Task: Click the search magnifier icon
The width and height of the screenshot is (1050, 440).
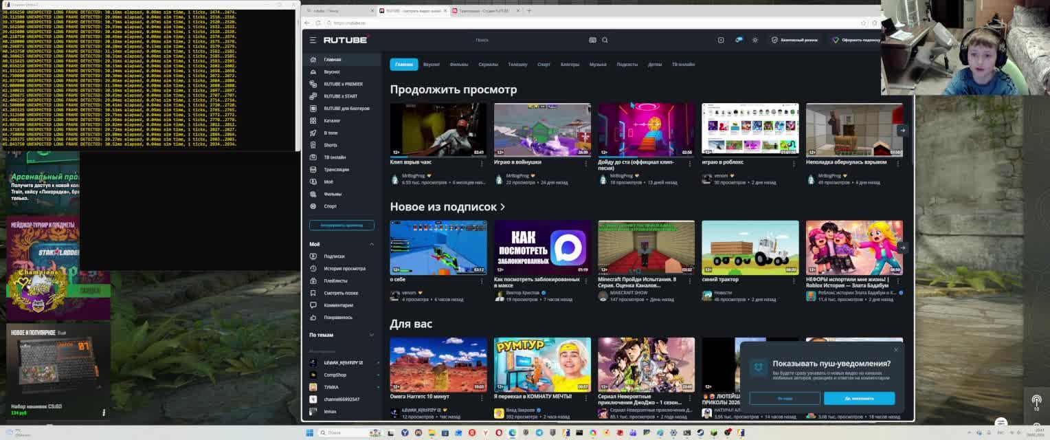Action: click(605, 40)
